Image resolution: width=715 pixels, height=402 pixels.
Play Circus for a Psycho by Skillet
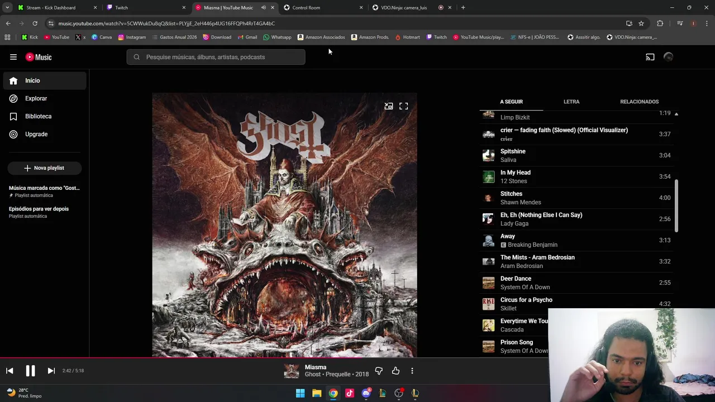577,304
